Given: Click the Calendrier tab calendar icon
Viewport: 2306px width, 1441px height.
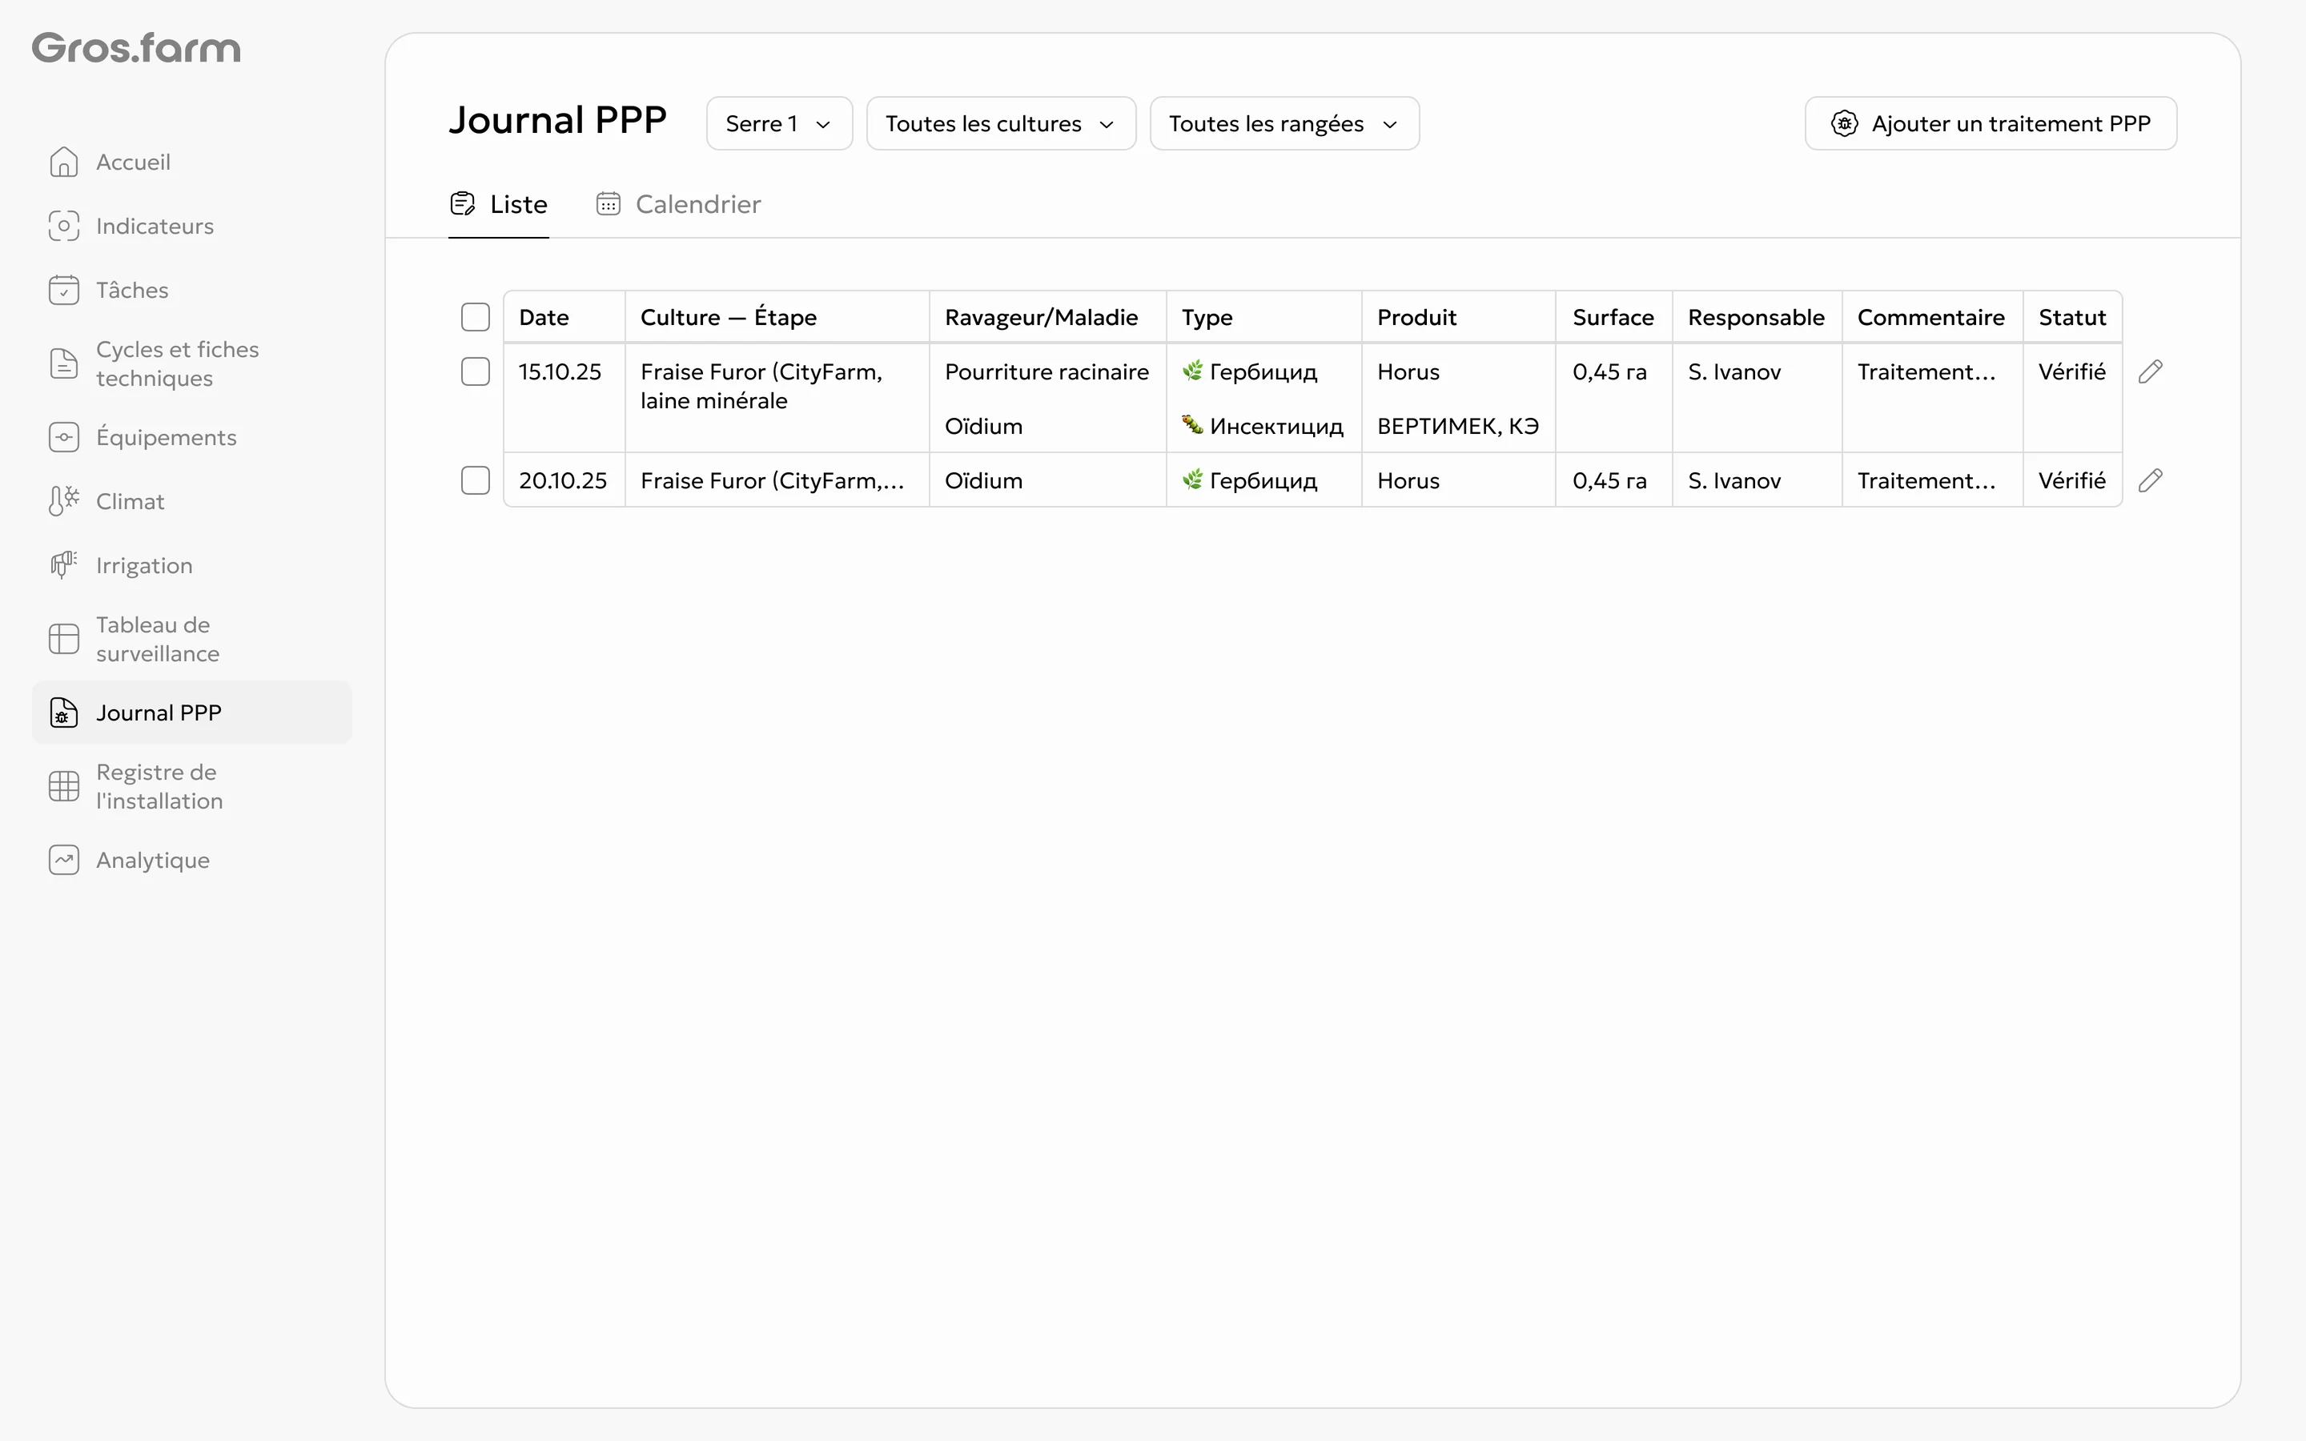Looking at the screenshot, I should pyautogui.click(x=609, y=204).
